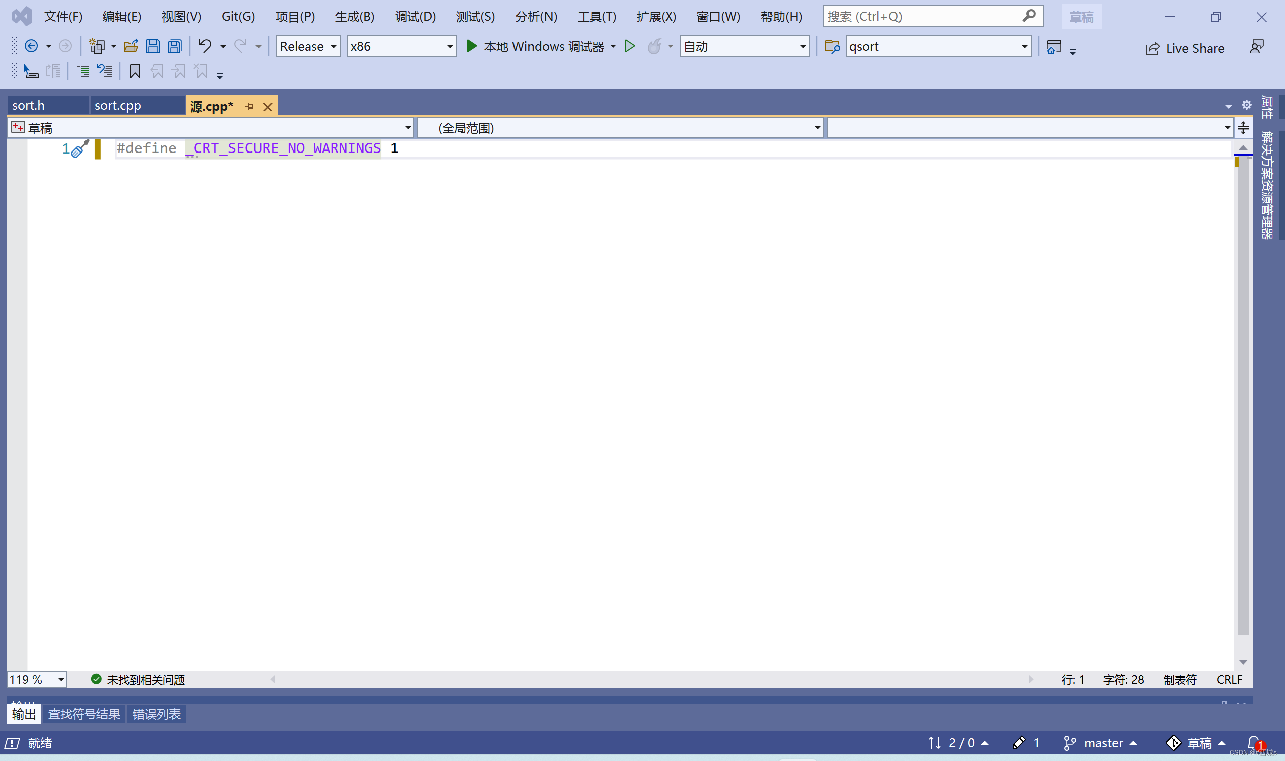Click the save all files icon

click(x=176, y=46)
